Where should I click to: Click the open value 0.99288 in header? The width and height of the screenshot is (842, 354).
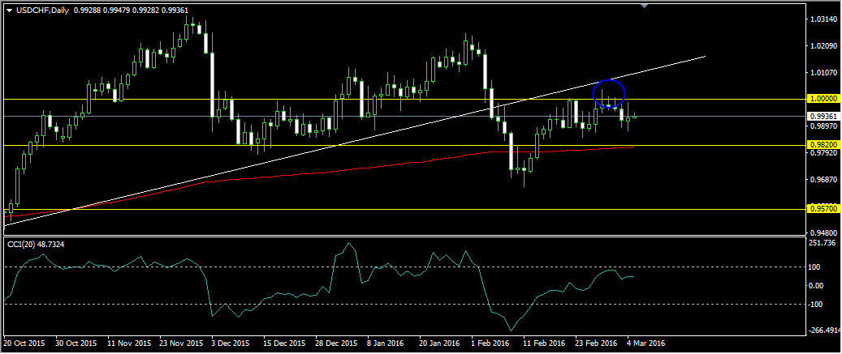[86, 11]
